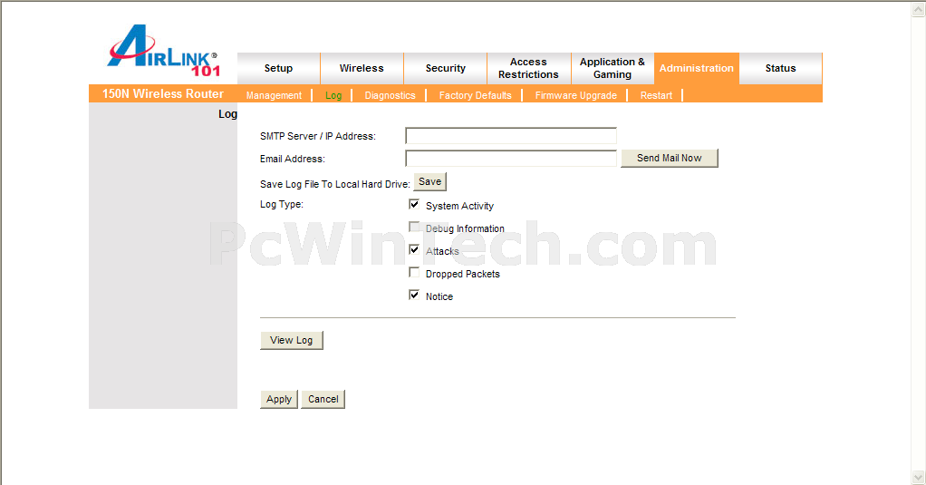Navigate to the Diagnostics page
Viewport: 926px width, 485px height.
(x=390, y=95)
